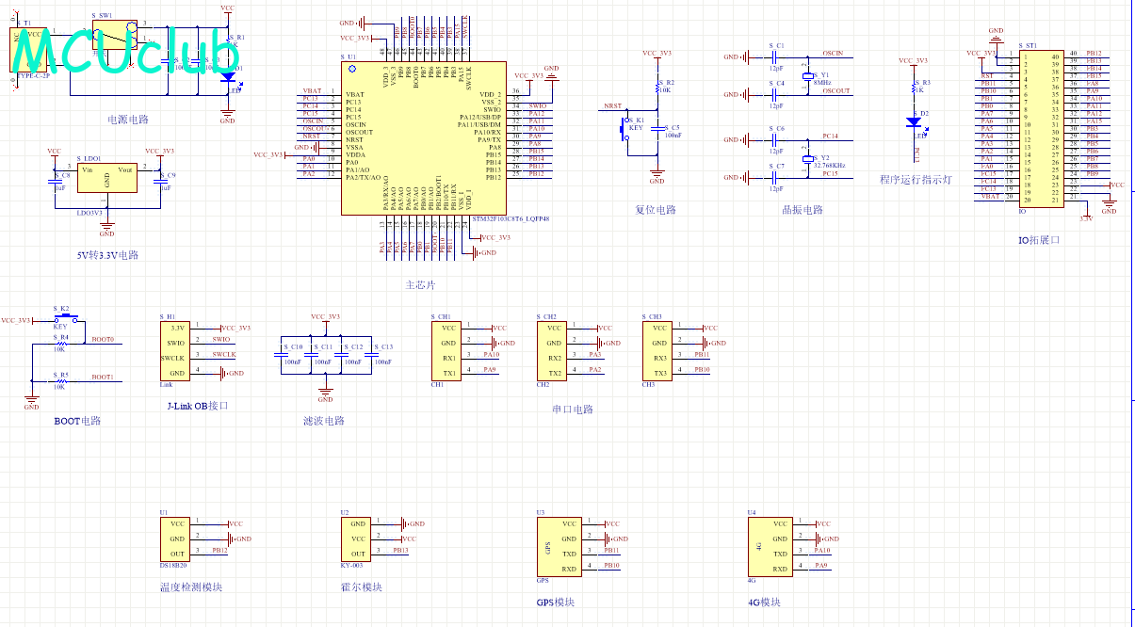Click the S_SW1 power switch symbol

[x=117, y=35]
